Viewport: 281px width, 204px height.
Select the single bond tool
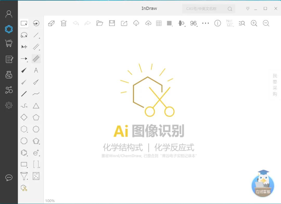pyautogui.click(x=36, y=35)
